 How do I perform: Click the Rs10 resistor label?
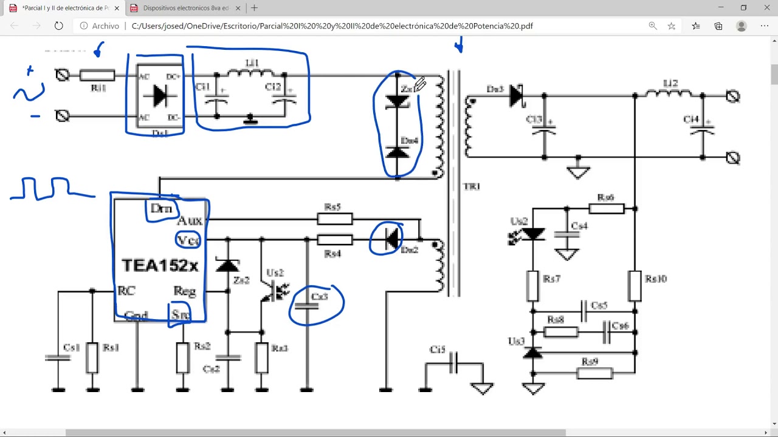pyautogui.click(x=656, y=279)
